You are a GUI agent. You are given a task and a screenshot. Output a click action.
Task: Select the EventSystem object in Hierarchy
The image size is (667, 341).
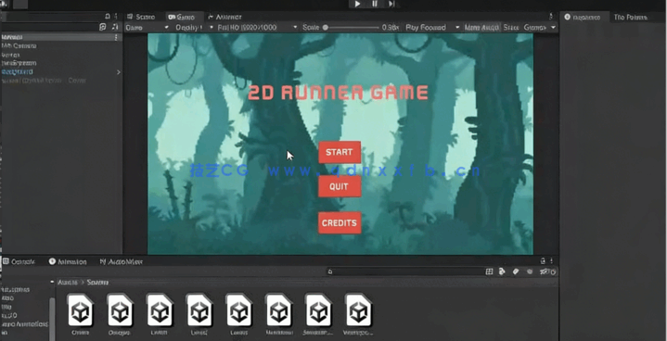[x=19, y=63]
